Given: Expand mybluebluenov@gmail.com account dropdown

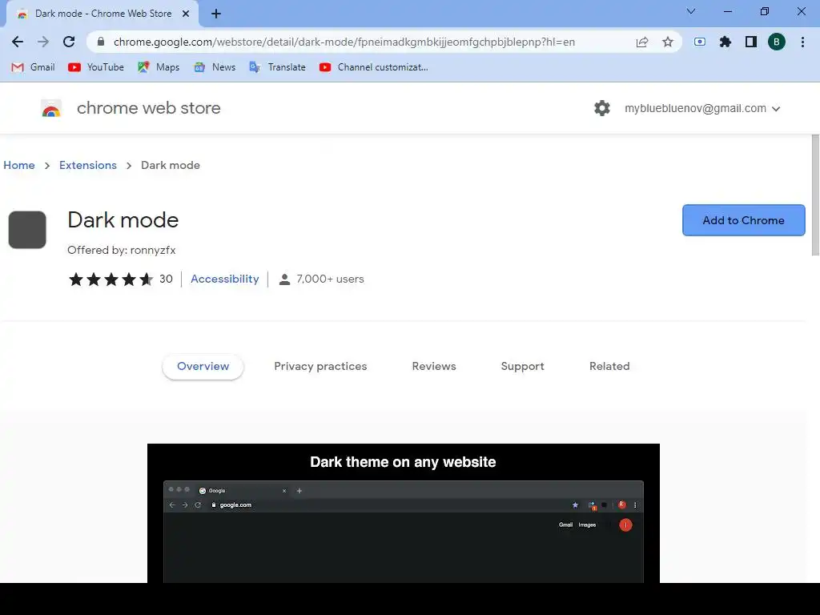Looking at the screenshot, I should tap(702, 108).
